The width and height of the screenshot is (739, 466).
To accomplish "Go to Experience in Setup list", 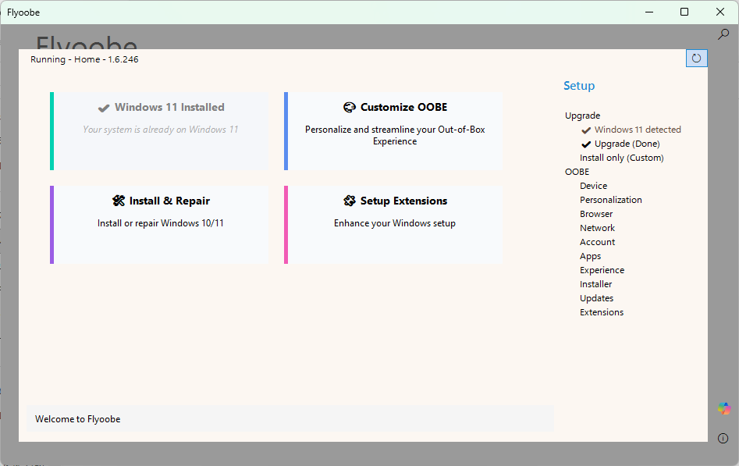I will click(602, 270).
